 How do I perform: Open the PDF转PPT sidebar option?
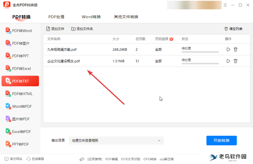pyautogui.click(x=20, y=56)
